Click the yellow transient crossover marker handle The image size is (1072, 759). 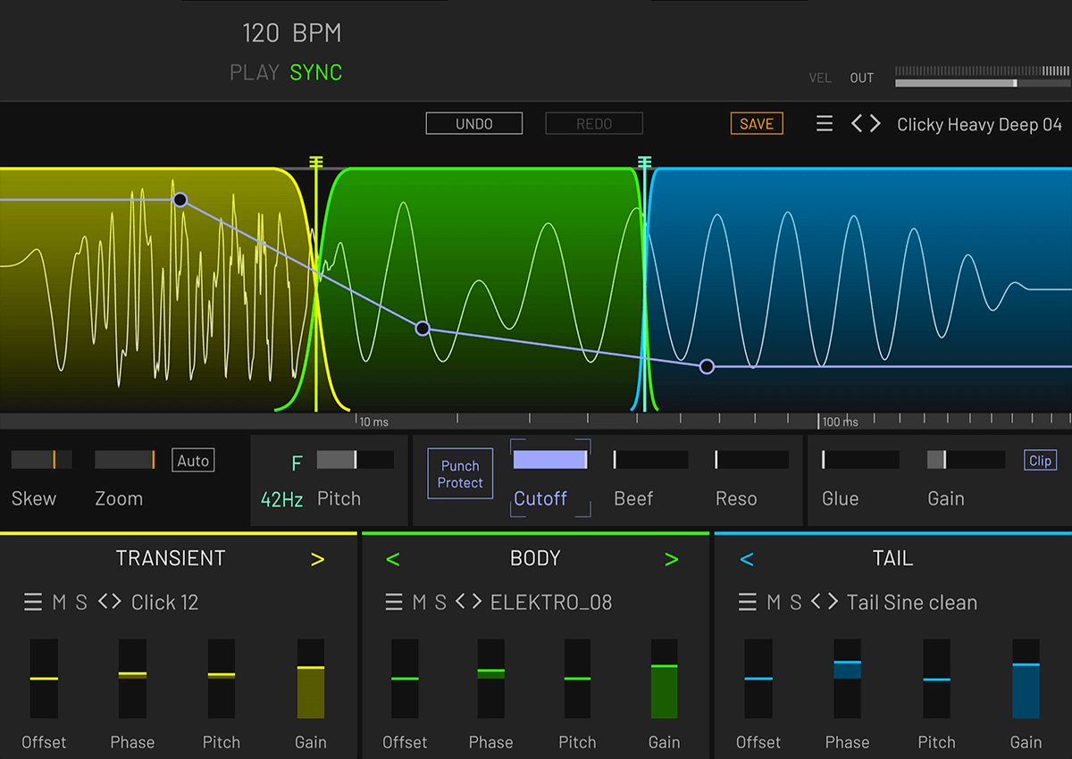point(315,162)
